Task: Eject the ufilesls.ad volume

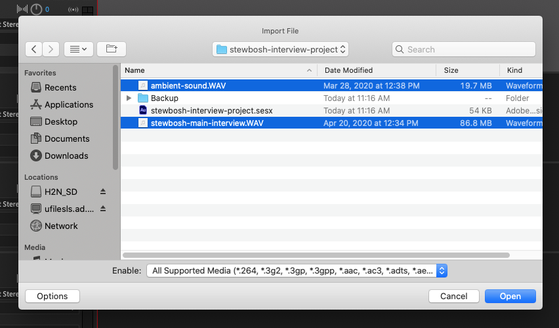Action: tap(102, 209)
